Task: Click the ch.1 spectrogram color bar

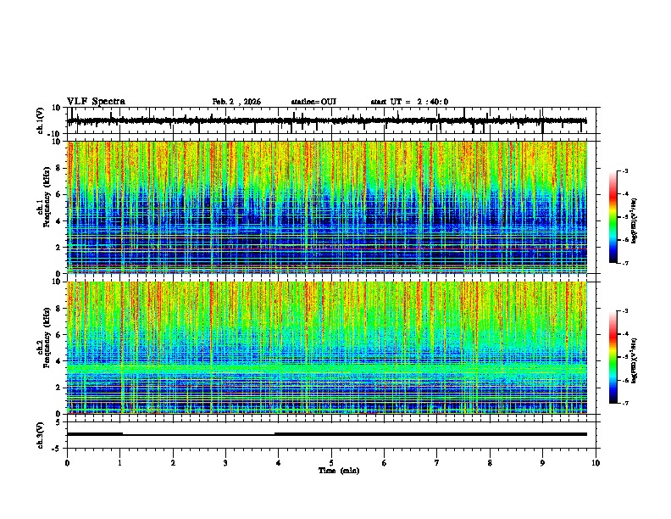Action: 613,217
